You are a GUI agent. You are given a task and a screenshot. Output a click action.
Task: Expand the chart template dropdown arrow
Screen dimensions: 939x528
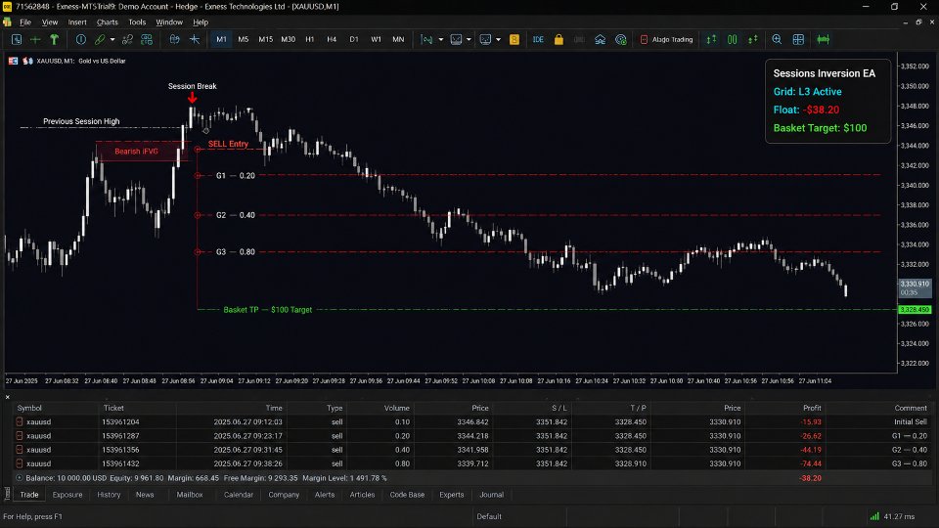469,39
